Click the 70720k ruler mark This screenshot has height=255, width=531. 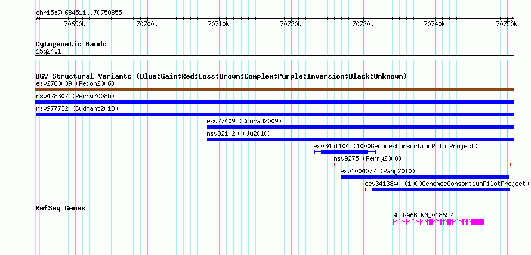tap(291, 24)
